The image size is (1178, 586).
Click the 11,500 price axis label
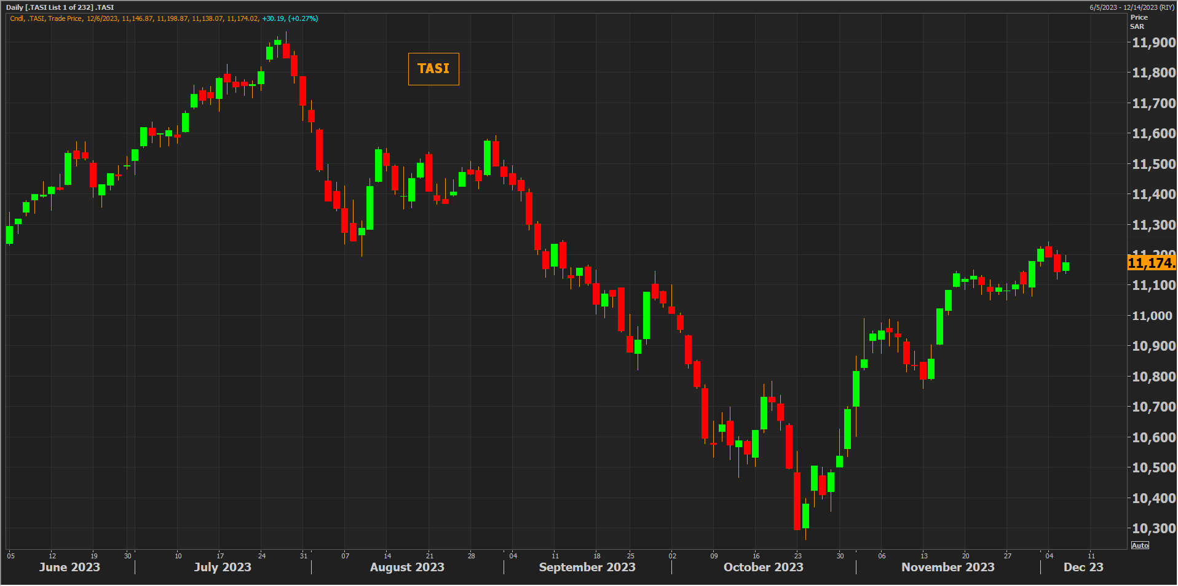1153,164
